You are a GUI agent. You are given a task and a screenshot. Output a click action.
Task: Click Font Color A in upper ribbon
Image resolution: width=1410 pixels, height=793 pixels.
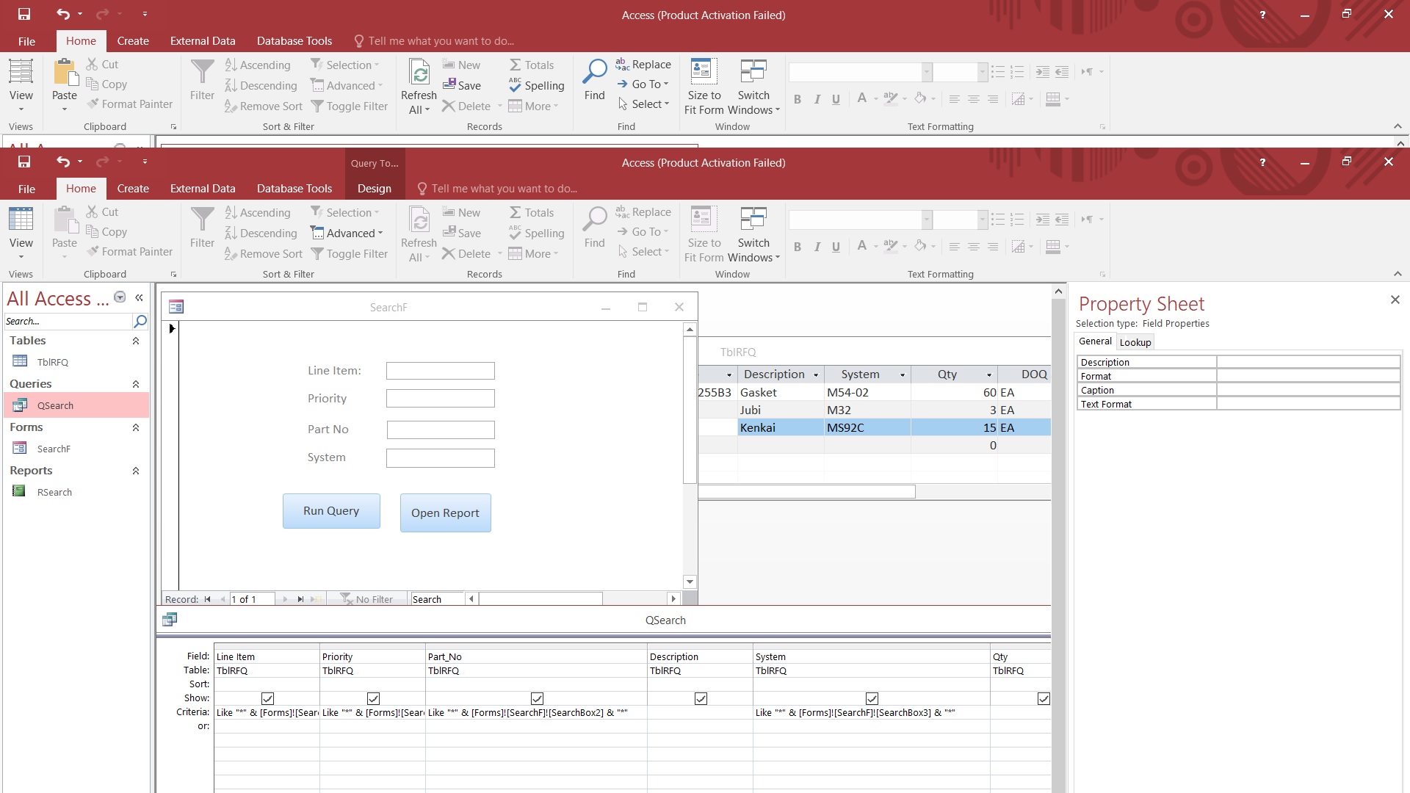tap(862, 98)
